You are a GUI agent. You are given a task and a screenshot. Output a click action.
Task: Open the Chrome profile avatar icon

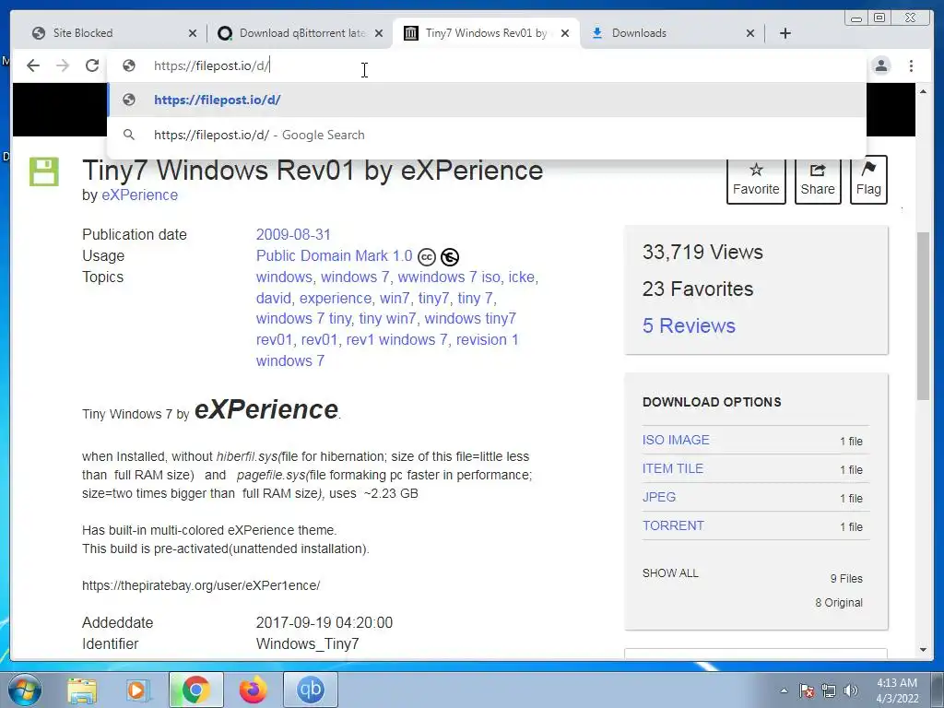880,65
